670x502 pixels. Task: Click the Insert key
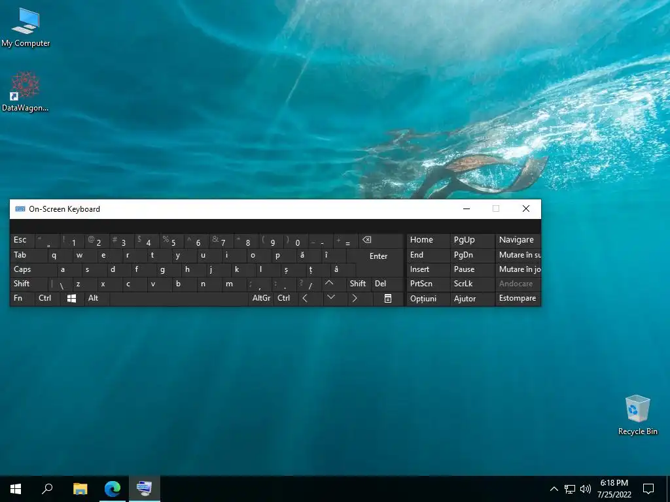click(x=428, y=269)
